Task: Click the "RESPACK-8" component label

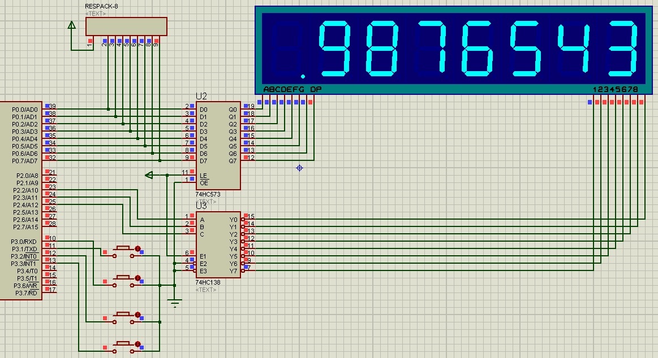Action: click(101, 6)
